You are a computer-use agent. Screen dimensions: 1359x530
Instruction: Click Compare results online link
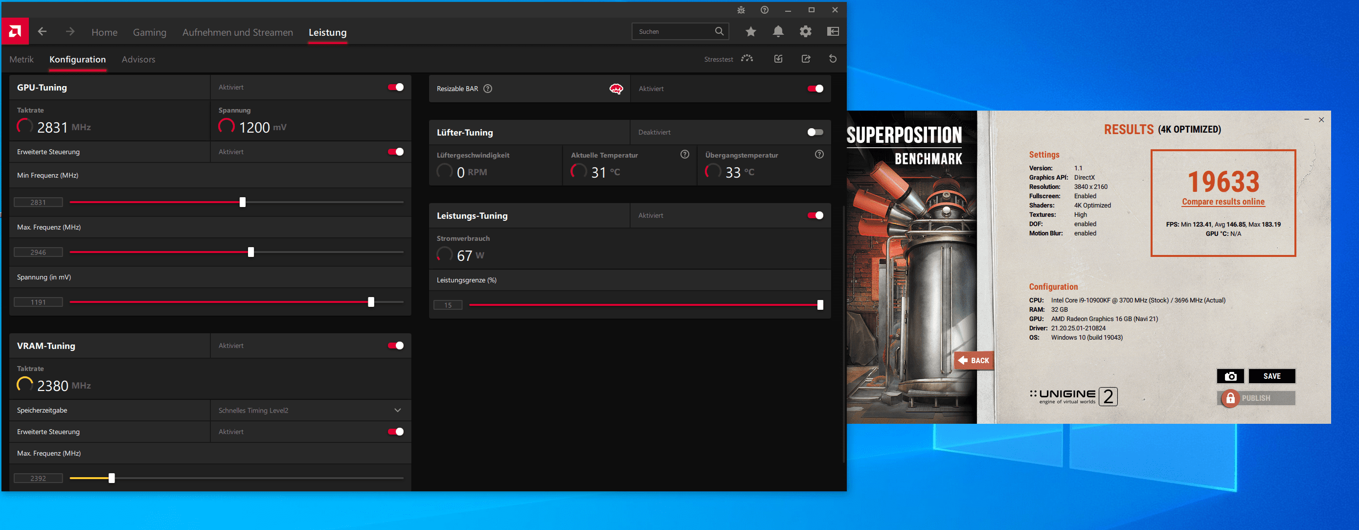tap(1223, 202)
